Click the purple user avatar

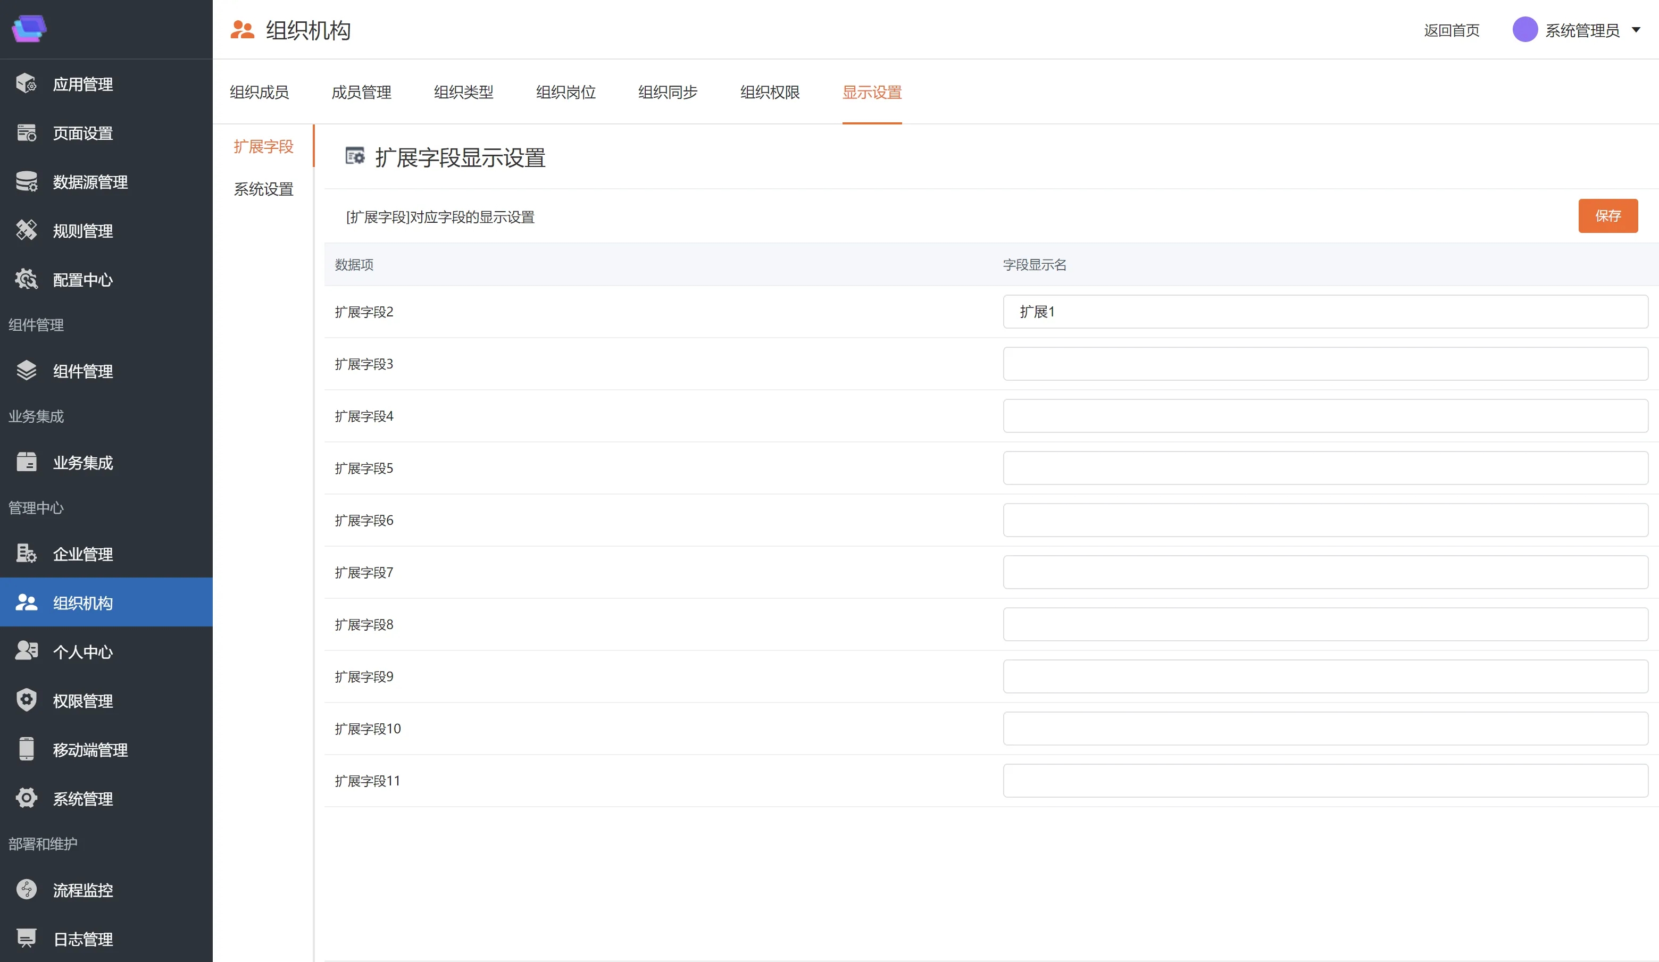tap(1525, 30)
